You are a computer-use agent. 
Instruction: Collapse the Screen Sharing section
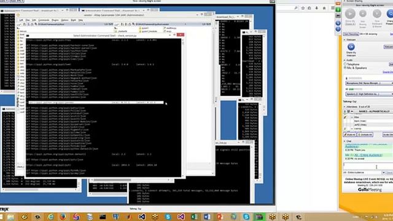click(x=344, y=1)
